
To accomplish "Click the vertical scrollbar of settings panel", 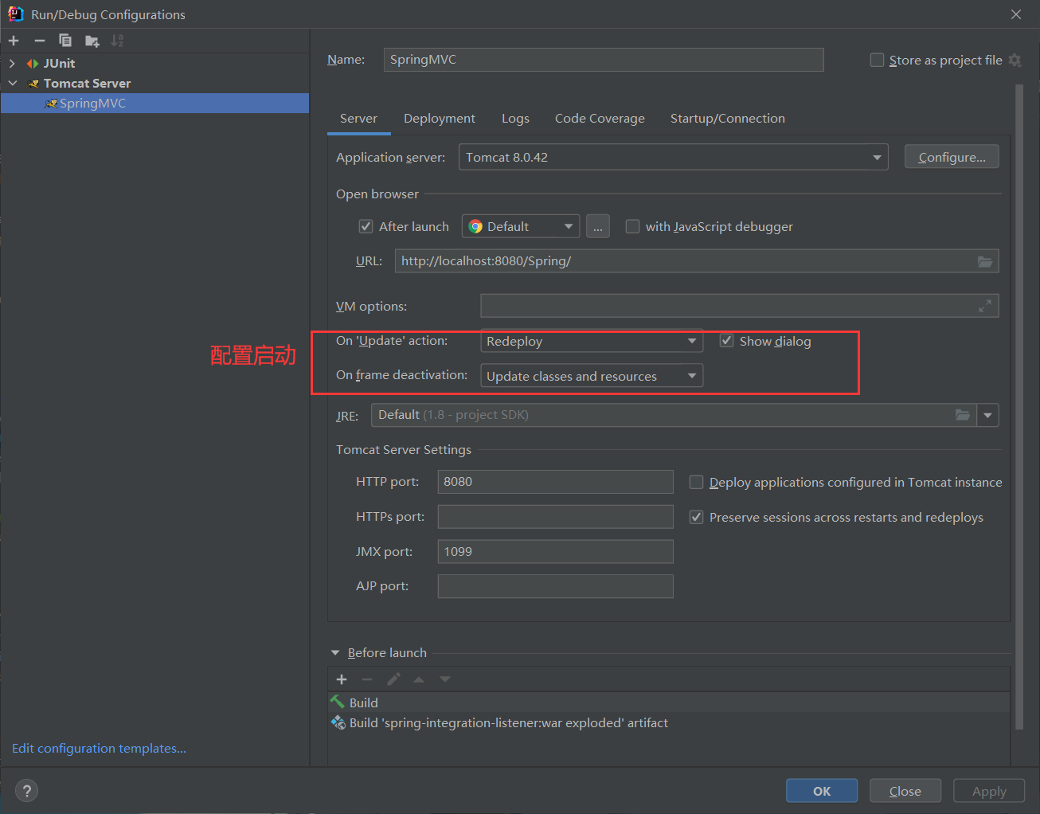I will 1019,406.
